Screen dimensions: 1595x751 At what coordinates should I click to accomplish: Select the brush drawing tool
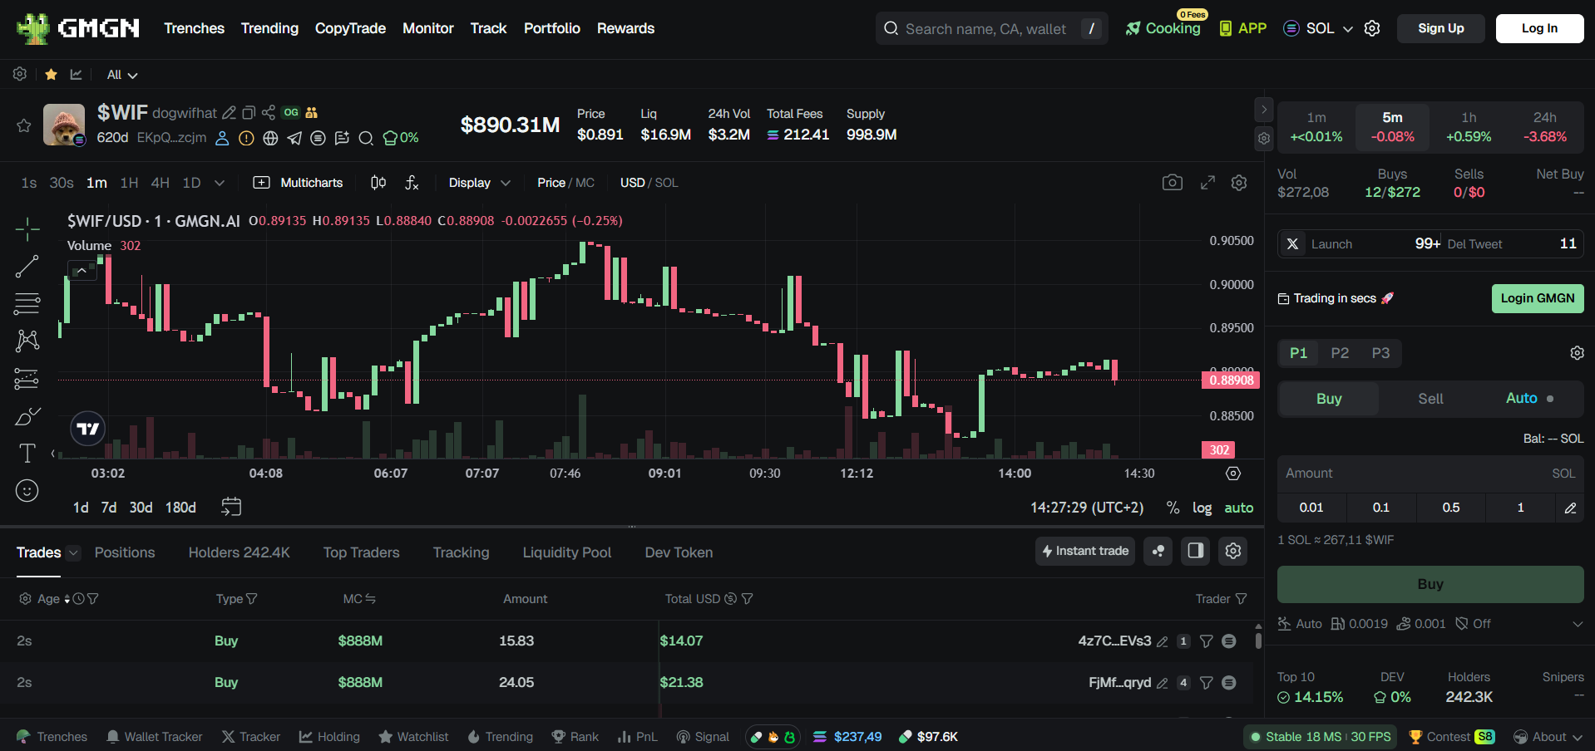(x=27, y=416)
